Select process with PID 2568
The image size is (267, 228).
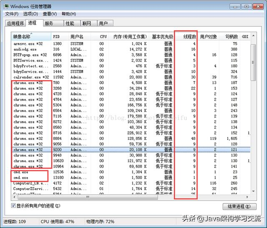(131, 66)
